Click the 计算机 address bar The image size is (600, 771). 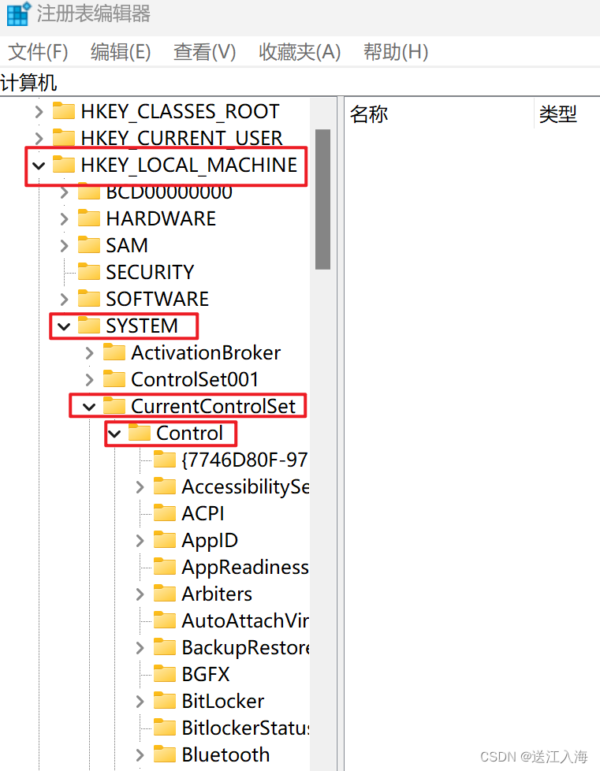[300, 83]
